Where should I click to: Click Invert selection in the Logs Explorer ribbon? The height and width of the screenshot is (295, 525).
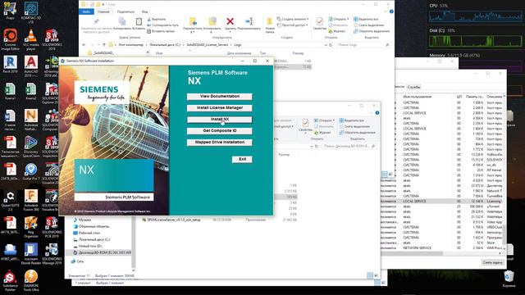[372, 31]
